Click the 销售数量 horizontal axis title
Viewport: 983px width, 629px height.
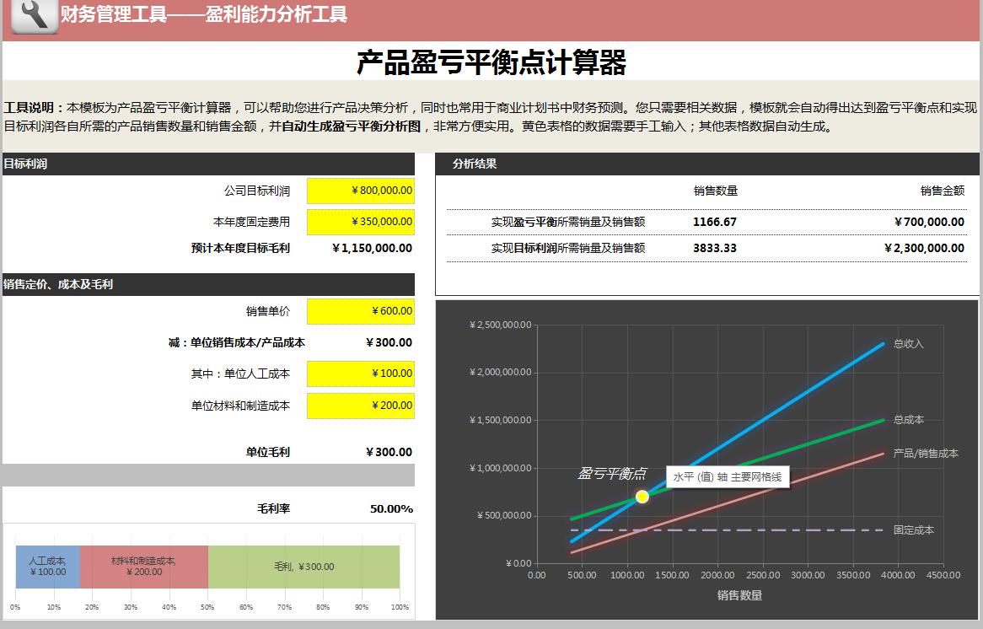(739, 594)
